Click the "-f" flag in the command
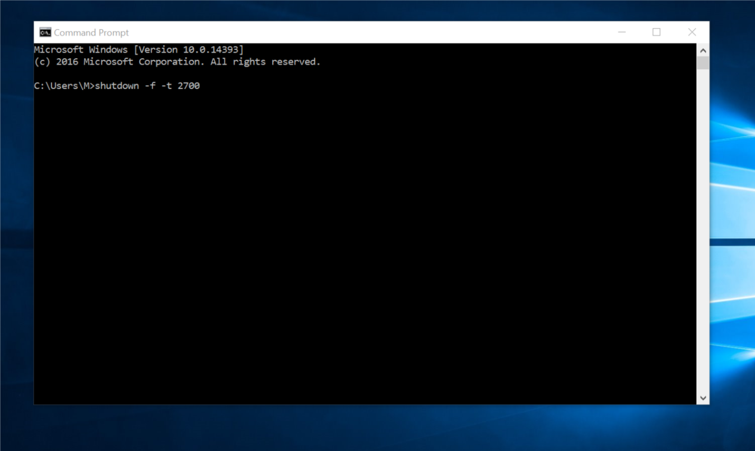This screenshot has height=451, width=755. click(150, 86)
